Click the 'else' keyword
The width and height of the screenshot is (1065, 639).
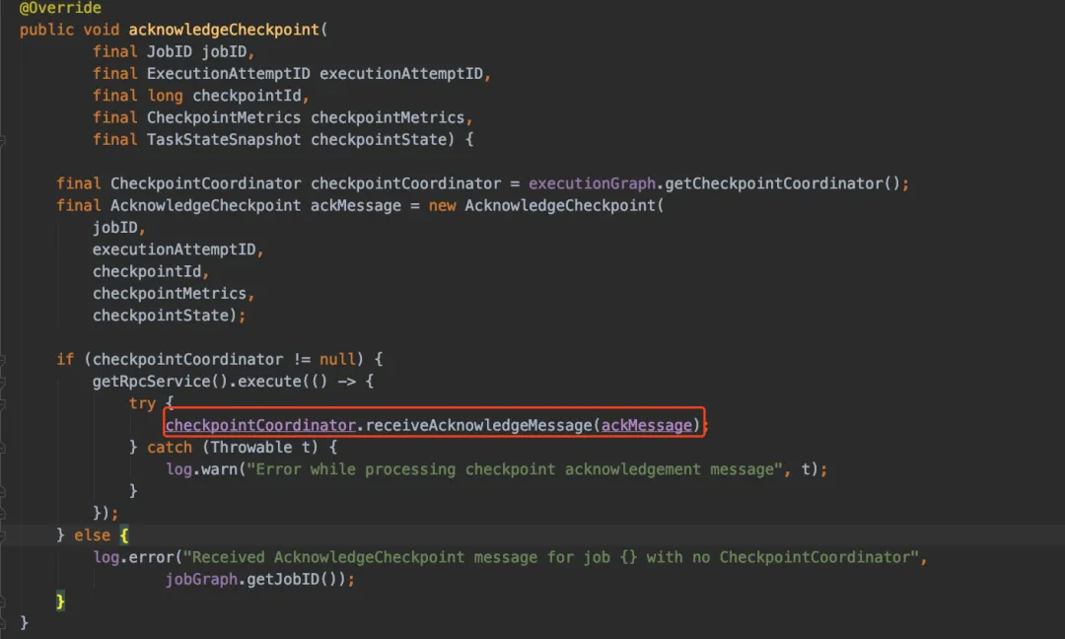(x=92, y=535)
